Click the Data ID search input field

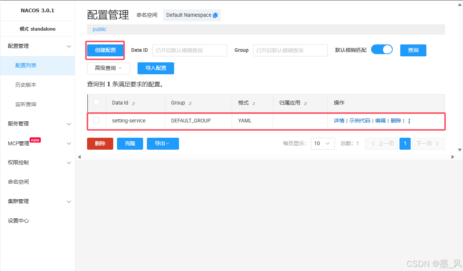tap(190, 50)
